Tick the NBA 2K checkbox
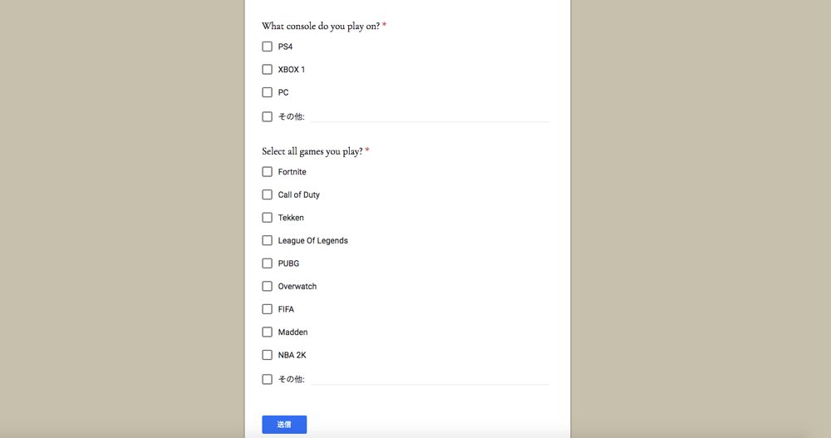 tap(267, 355)
